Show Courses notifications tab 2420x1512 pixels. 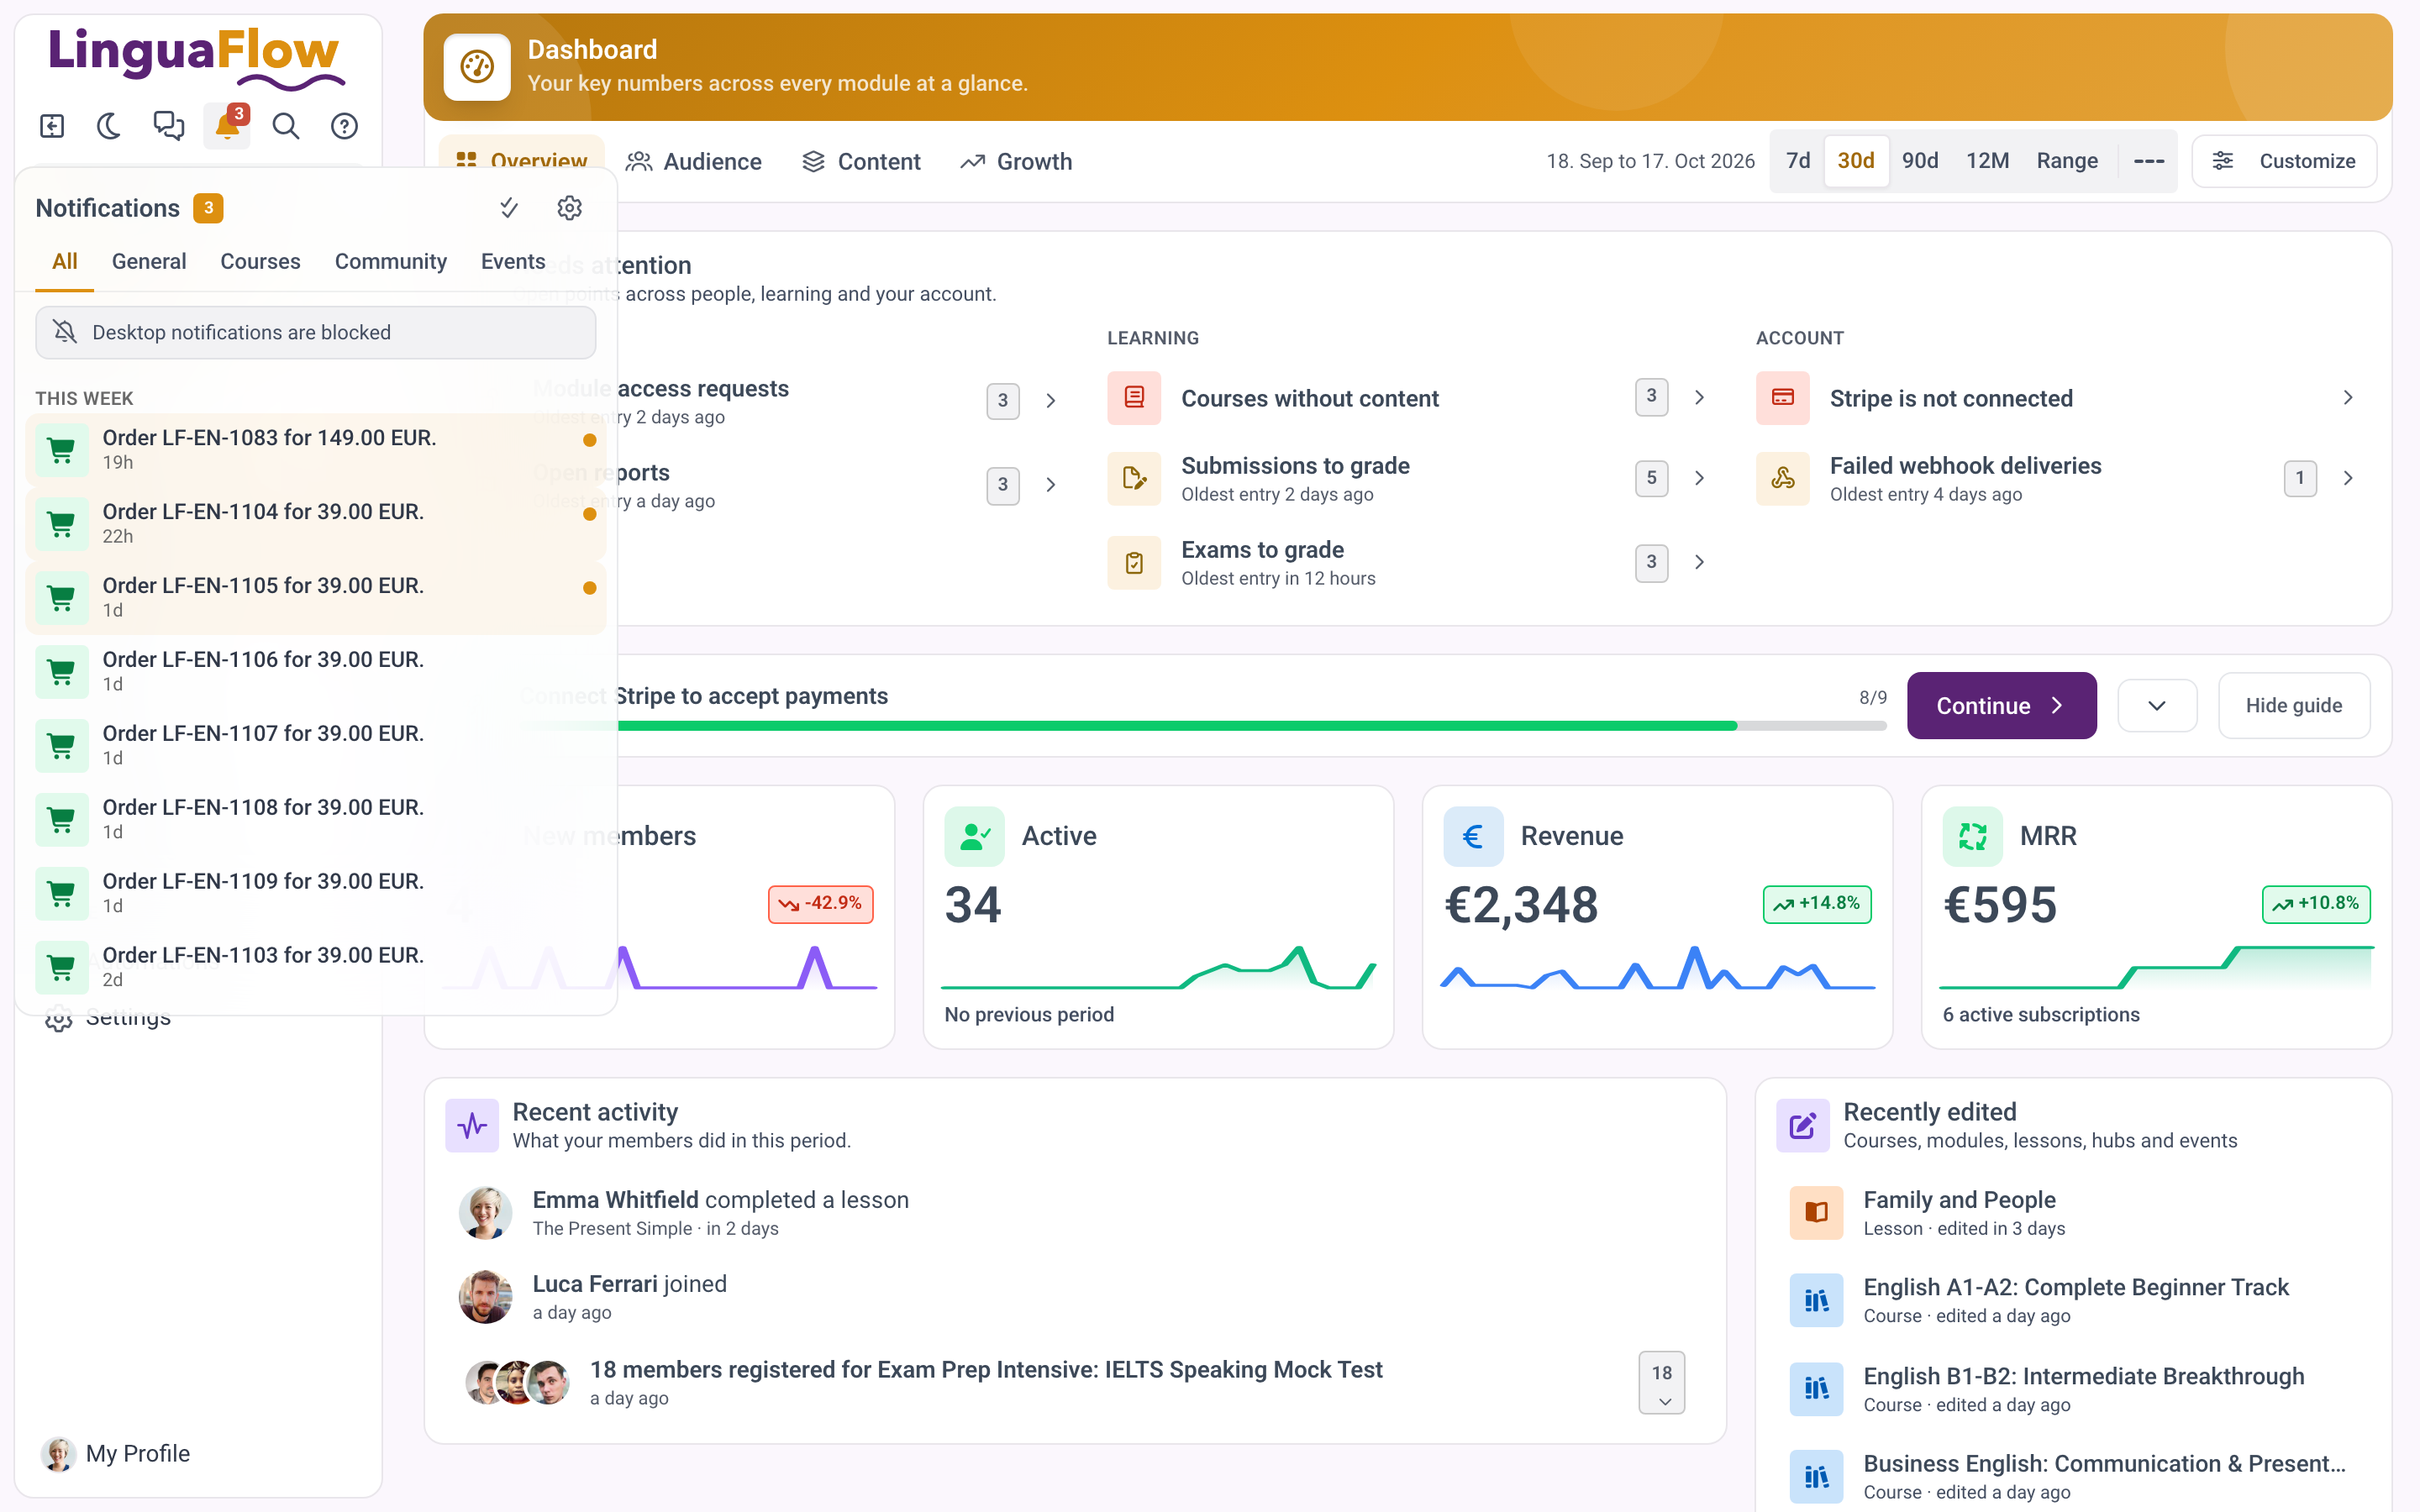[260, 261]
